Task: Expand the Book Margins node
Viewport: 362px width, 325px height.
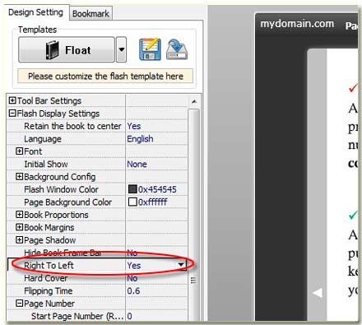Action: [19, 227]
